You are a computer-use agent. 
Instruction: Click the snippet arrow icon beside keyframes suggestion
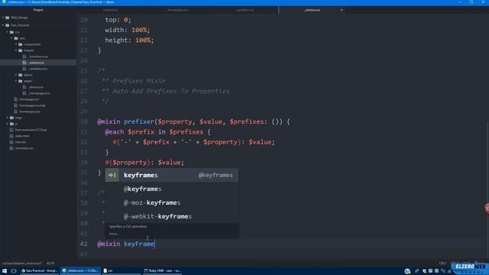(x=112, y=175)
